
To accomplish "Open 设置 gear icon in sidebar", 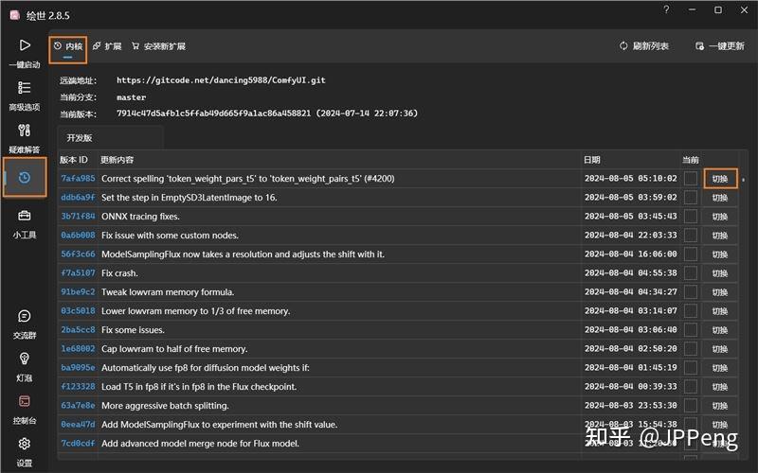I will click(25, 444).
